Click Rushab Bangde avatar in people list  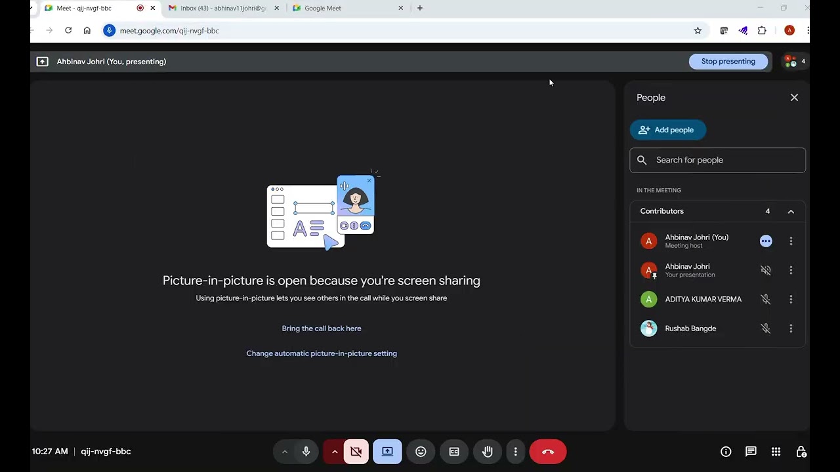point(648,328)
